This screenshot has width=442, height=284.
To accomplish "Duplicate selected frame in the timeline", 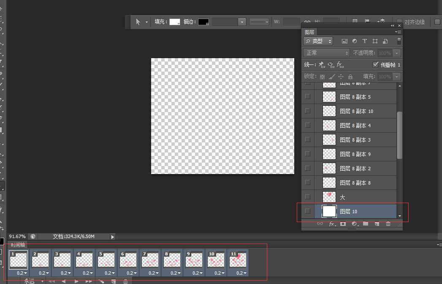I will click(113, 281).
